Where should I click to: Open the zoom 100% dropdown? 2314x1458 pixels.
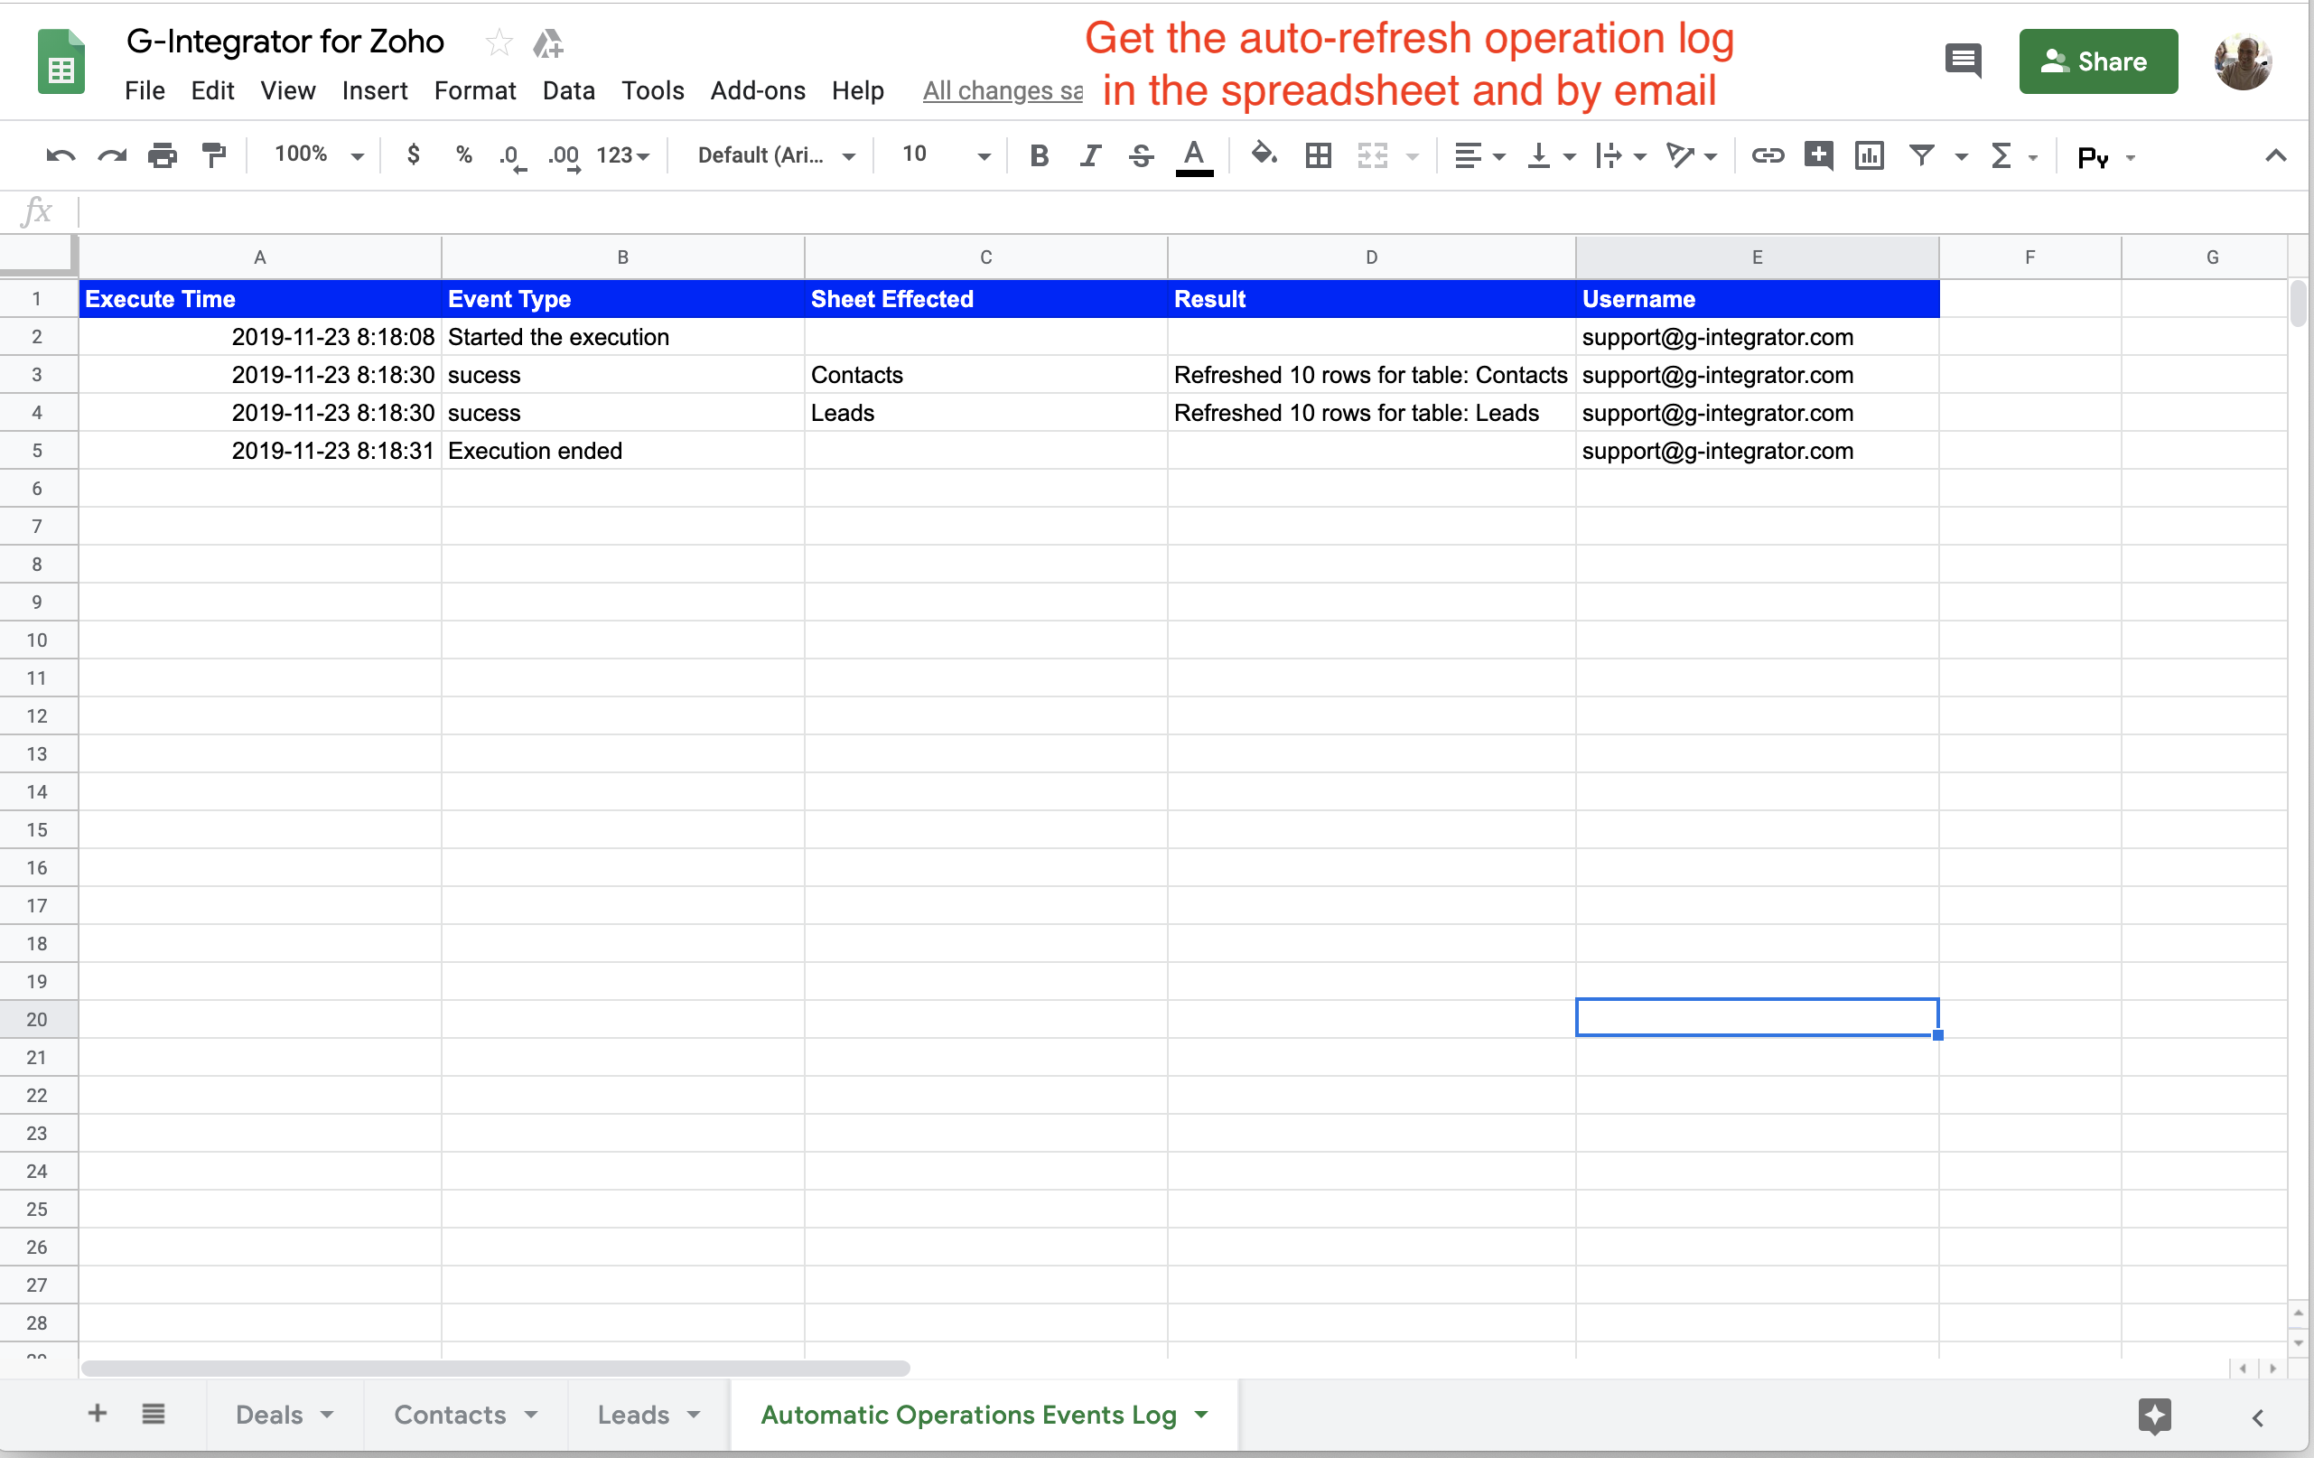tap(318, 154)
